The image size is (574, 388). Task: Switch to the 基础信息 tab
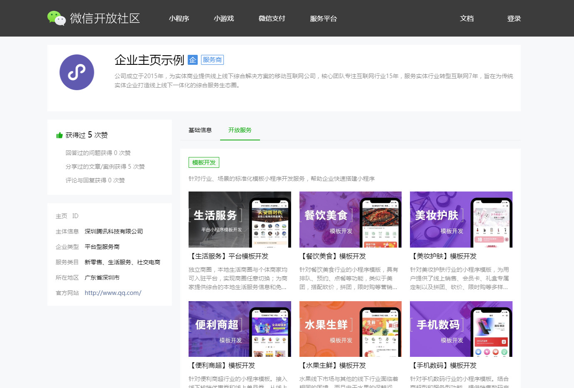[x=200, y=130]
